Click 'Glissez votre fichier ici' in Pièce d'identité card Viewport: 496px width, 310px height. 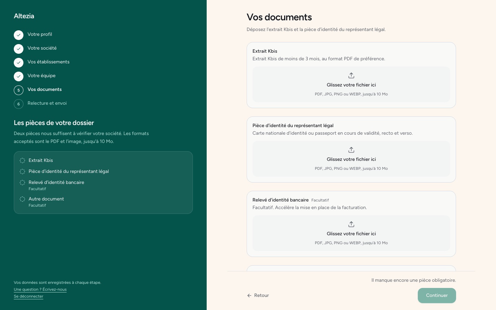coord(351,159)
